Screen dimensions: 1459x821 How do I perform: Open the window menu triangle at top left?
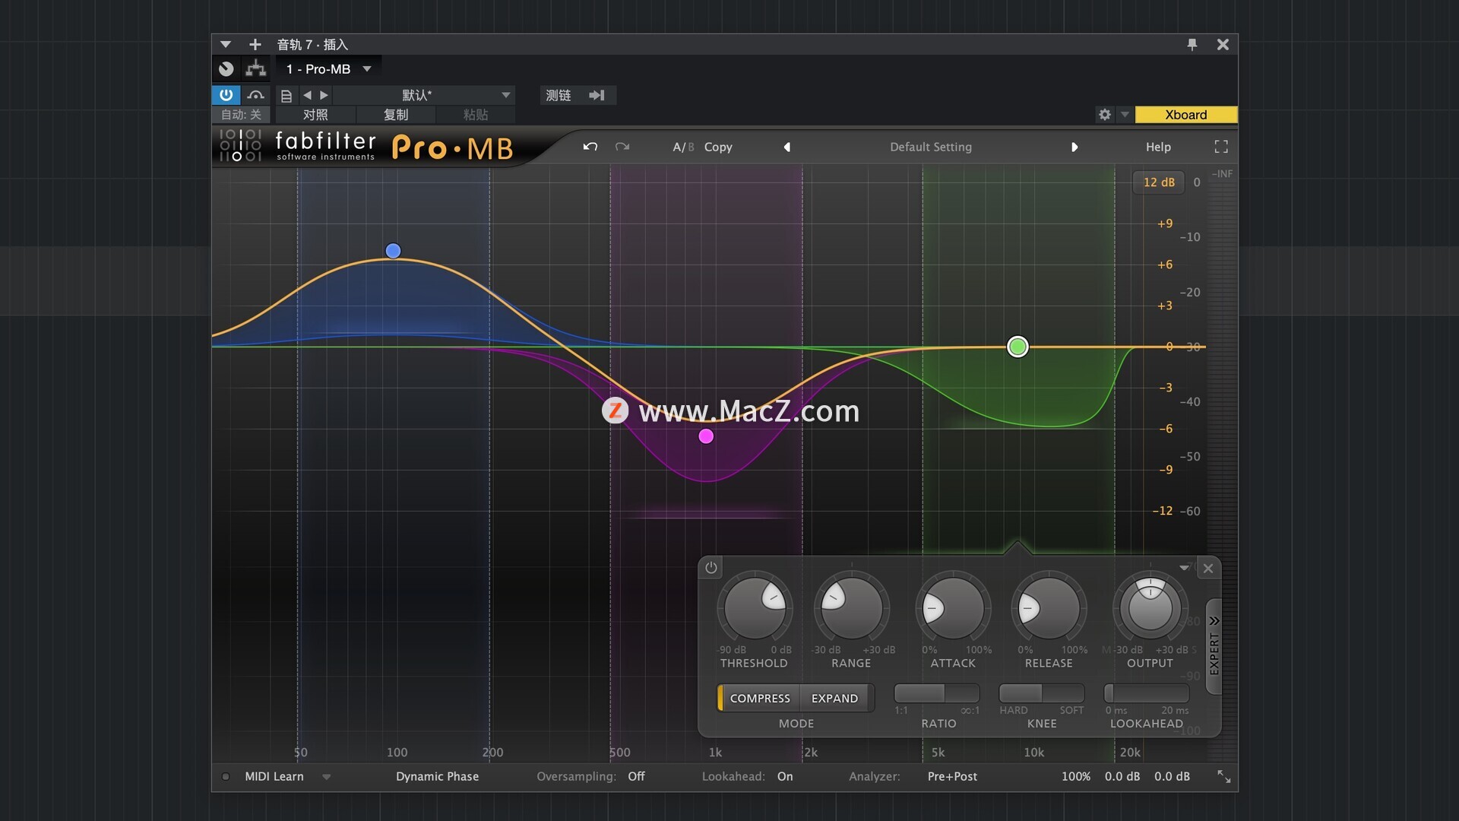point(226,44)
